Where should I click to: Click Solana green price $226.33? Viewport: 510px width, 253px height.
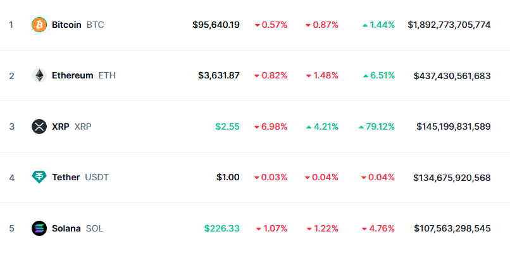pyautogui.click(x=221, y=228)
